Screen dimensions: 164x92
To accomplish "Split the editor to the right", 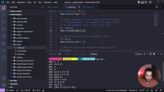I will (x=157, y=7).
